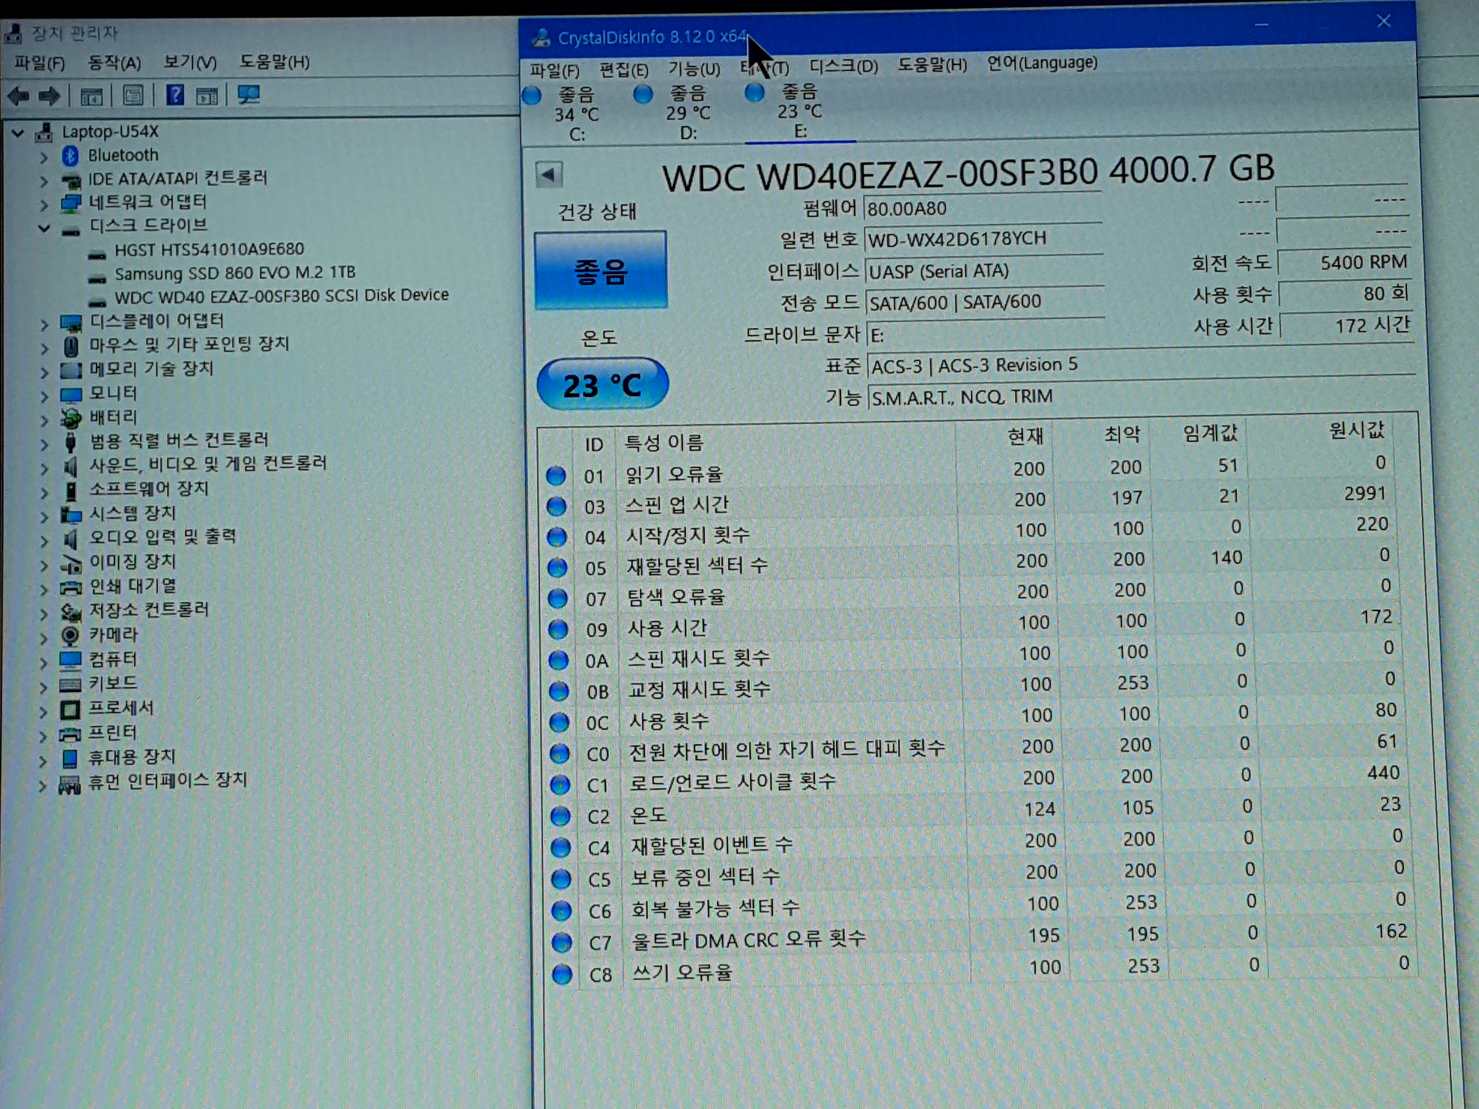Click the previous disk arrow button
This screenshot has width=1479, height=1109.
[x=549, y=175]
